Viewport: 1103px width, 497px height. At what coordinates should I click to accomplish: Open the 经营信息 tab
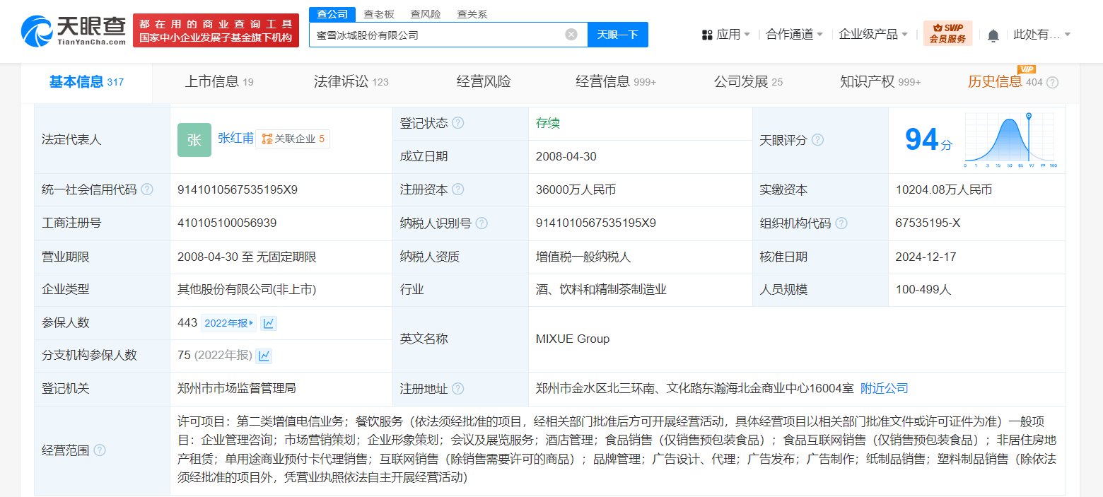pyautogui.click(x=616, y=82)
